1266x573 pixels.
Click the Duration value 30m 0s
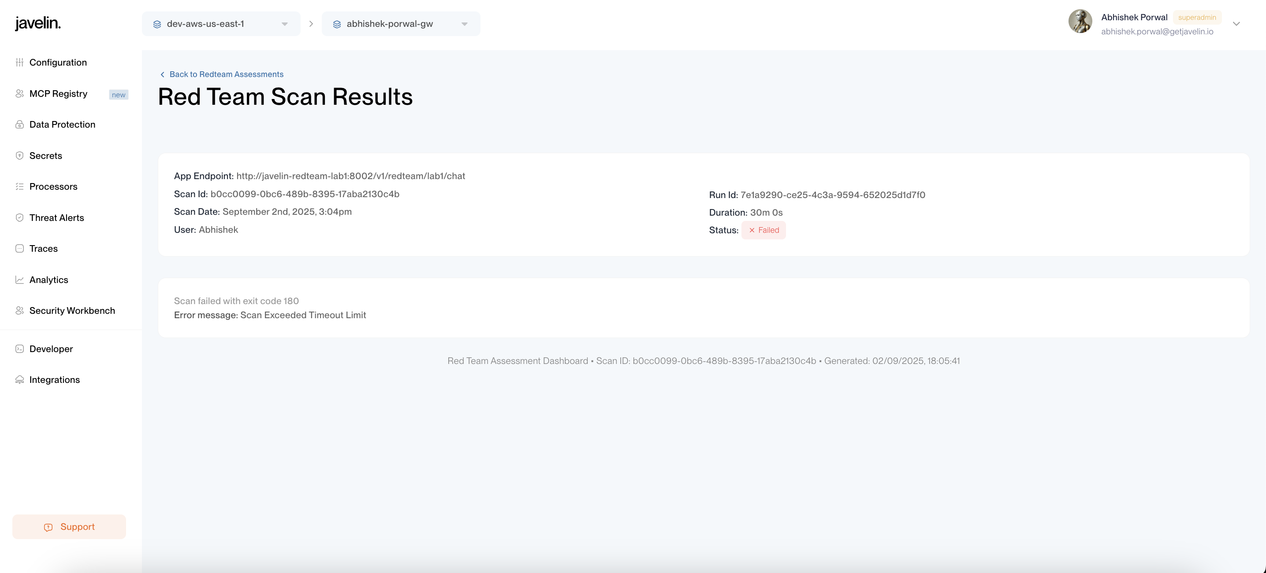coord(766,213)
